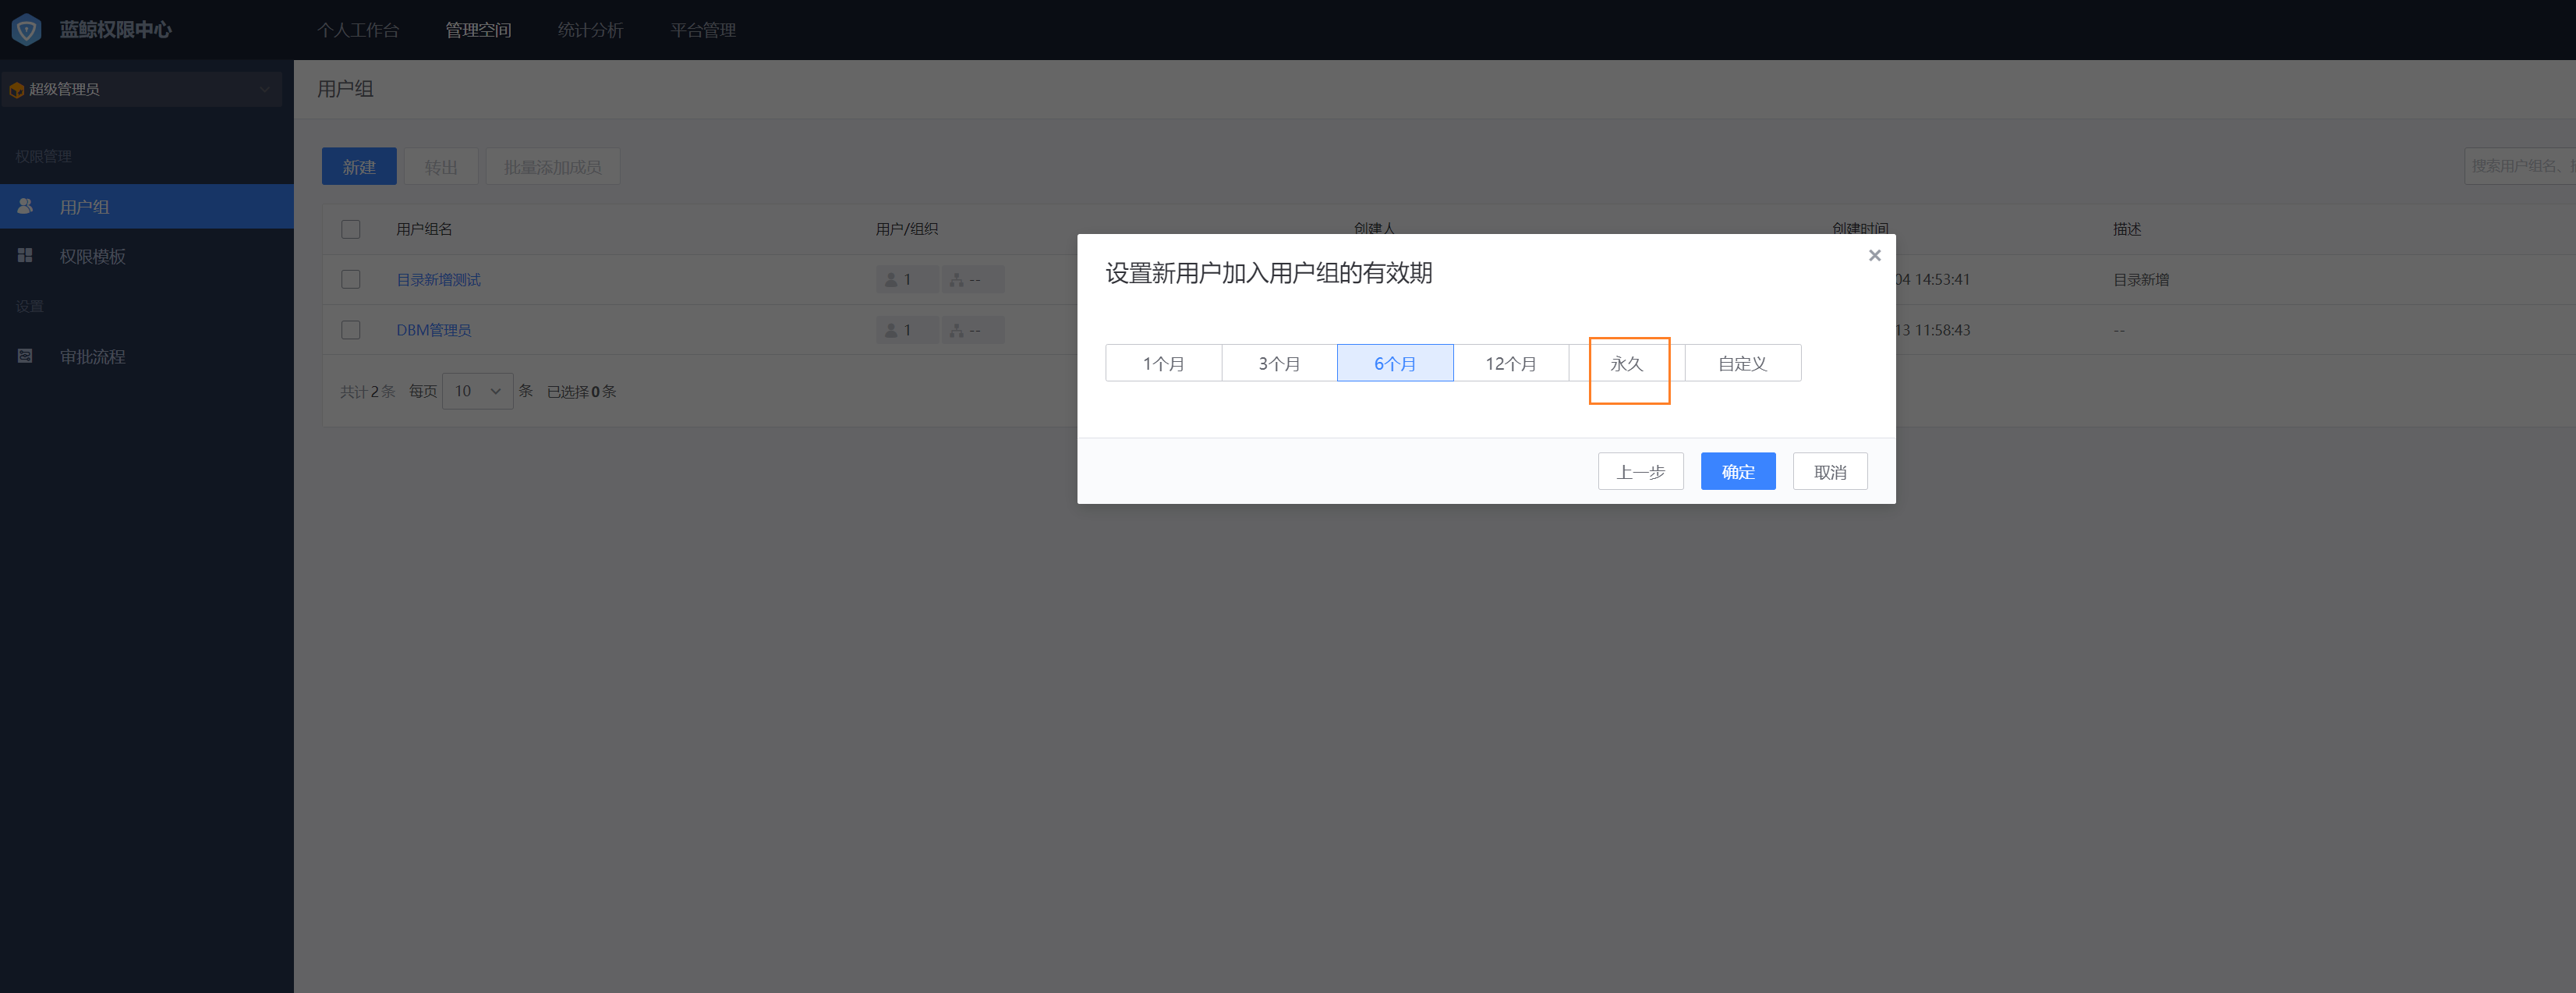
Task: Click the 蓝鲸权限中心 shield logo
Action: (26, 29)
